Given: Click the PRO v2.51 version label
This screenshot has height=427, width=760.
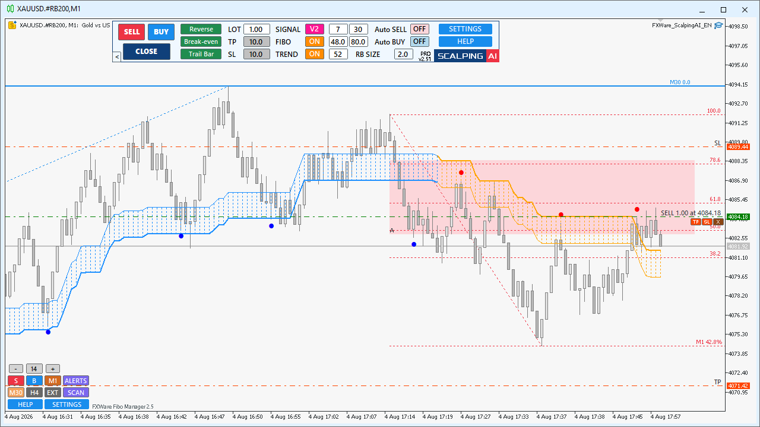Looking at the screenshot, I should point(425,56).
